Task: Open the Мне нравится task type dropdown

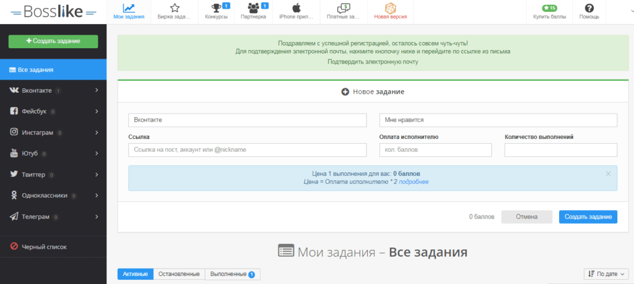Action: point(498,120)
